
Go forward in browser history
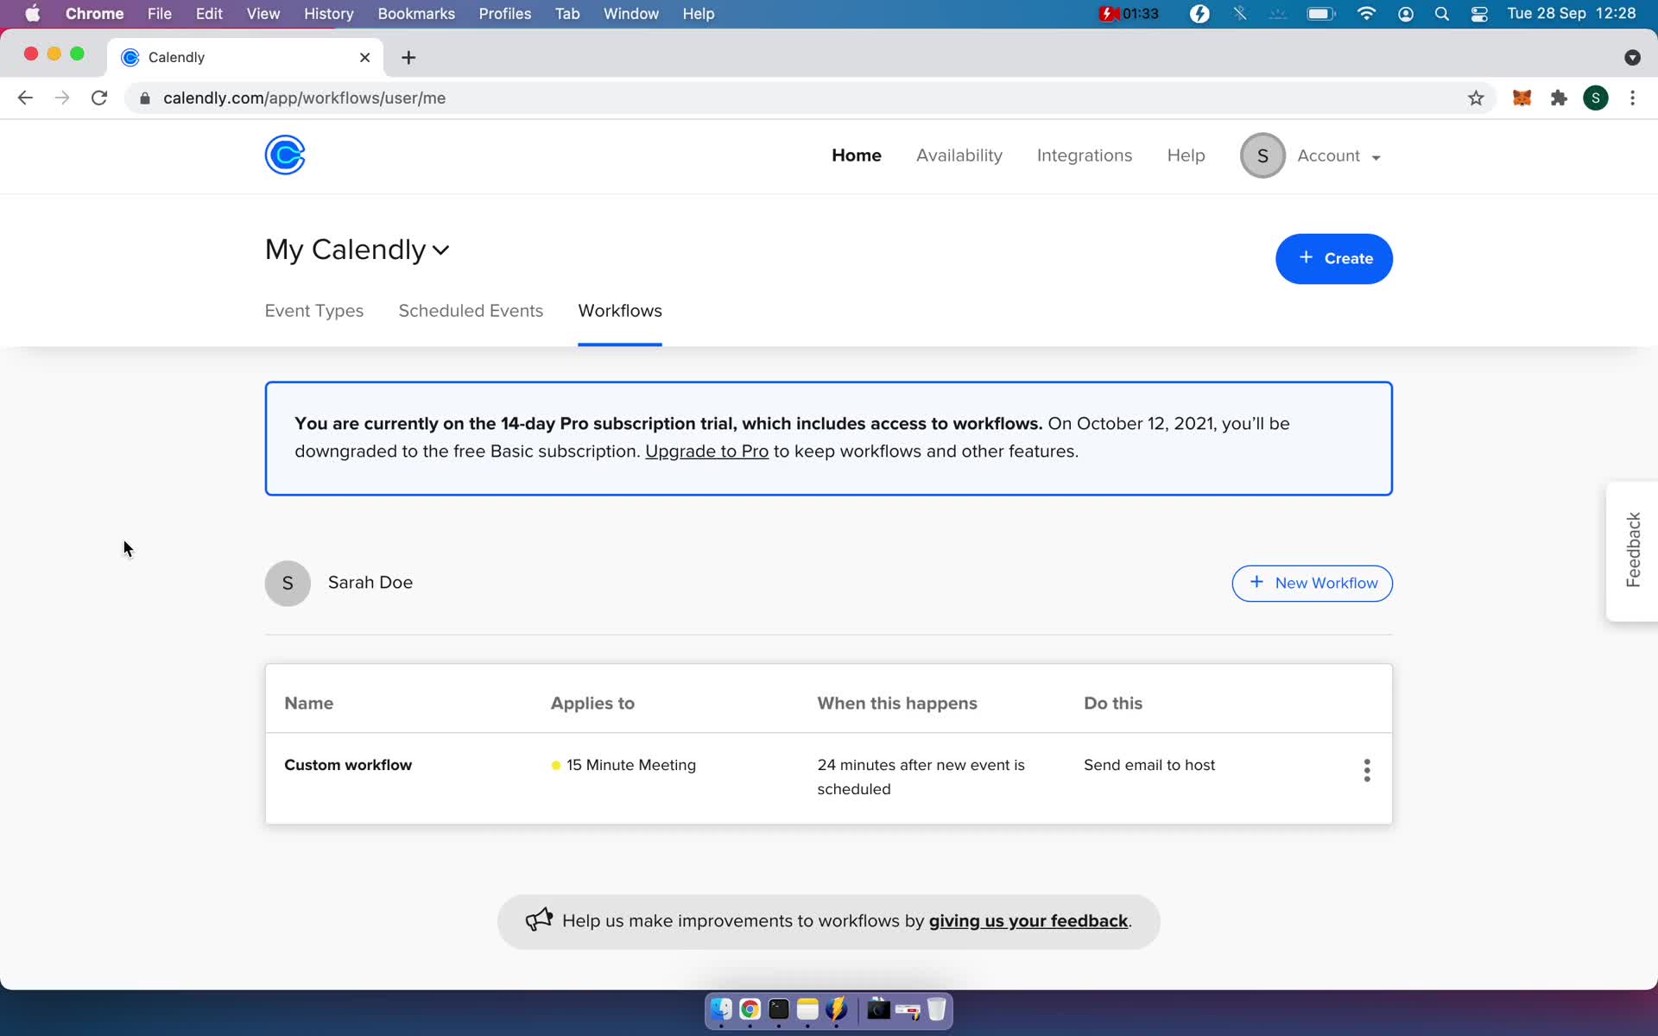[x=62, y=98]
